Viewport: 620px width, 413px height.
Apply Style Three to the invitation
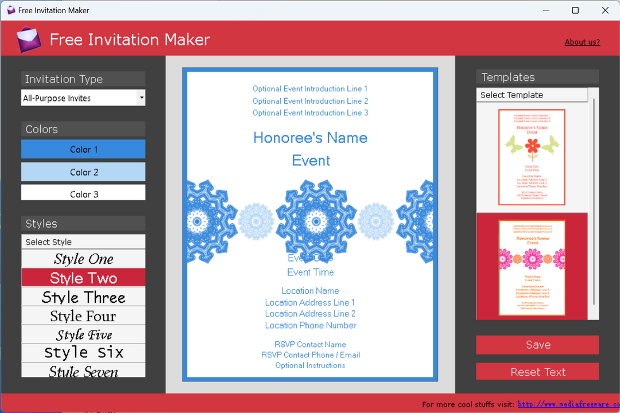point(83,297)
